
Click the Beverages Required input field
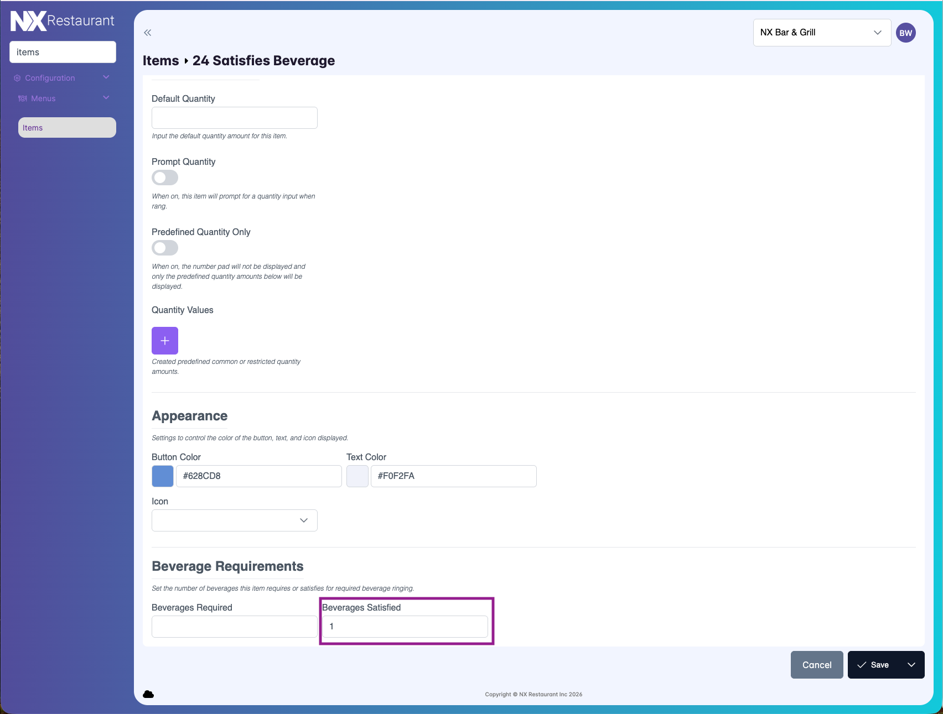click(234, 627)
